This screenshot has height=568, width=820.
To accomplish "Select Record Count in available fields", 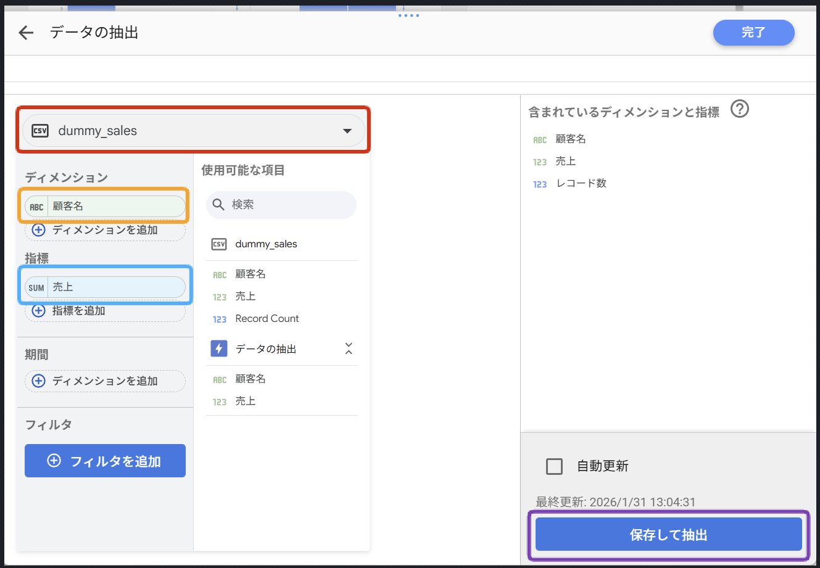I will tap(267, 319).
